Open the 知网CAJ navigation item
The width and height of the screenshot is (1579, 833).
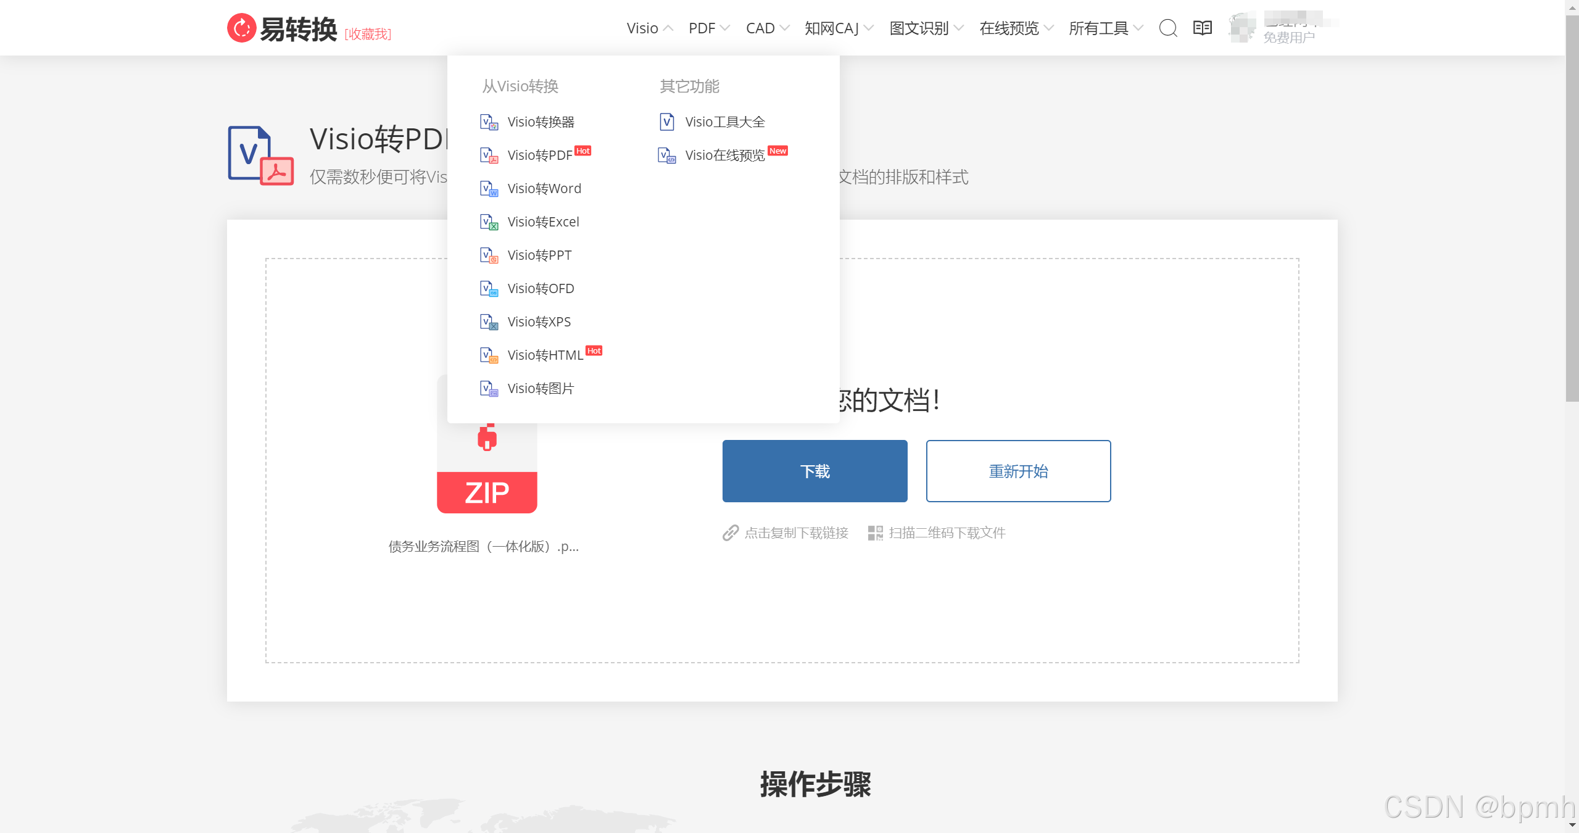point(832,28)
